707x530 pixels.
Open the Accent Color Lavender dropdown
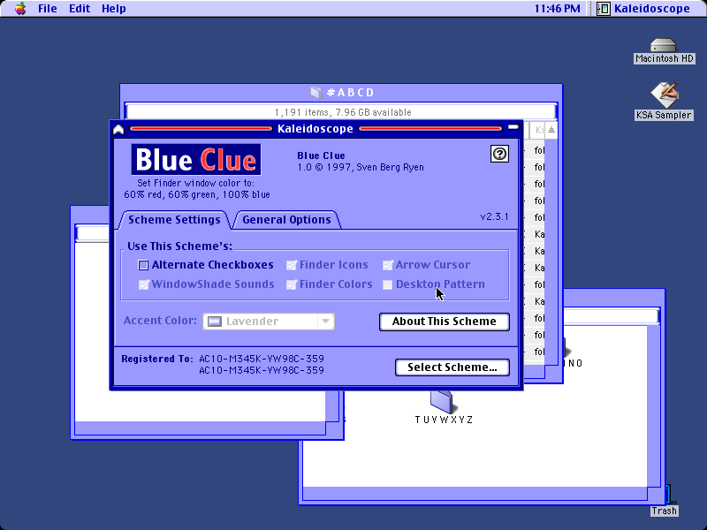coord(269,322)
